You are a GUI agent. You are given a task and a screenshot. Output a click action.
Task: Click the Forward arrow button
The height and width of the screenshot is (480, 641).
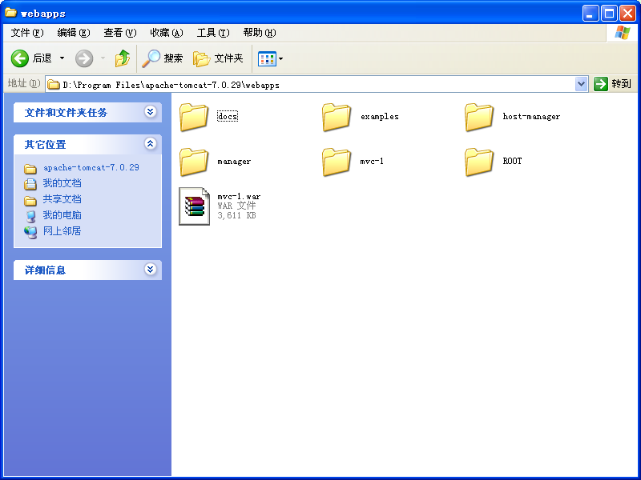click(x=84, y=58)
